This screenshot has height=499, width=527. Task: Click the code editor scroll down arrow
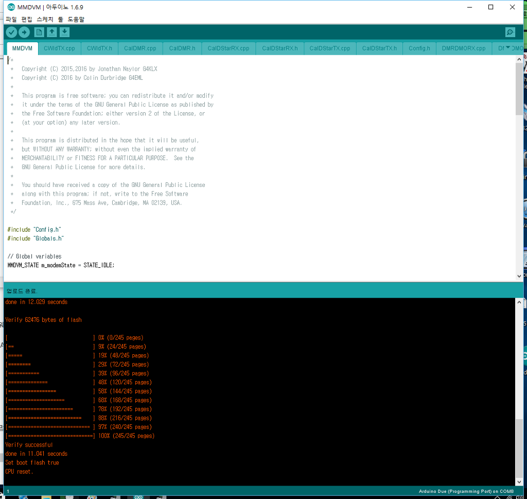(x=519, y=276)
